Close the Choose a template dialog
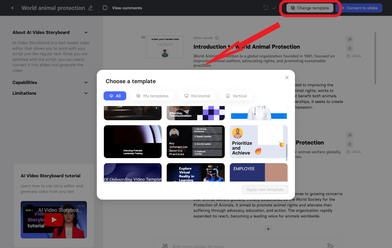This screenshot has width=392, height=248. 287,77
